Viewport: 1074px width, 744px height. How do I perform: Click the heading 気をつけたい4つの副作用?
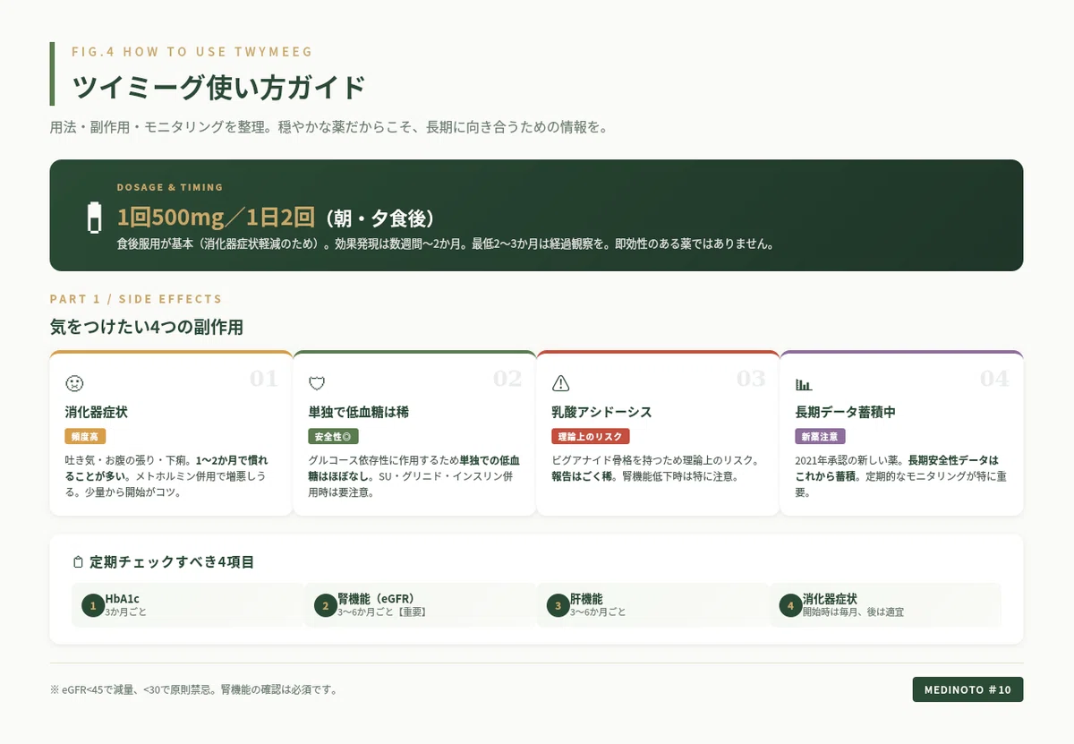point(147,327)
